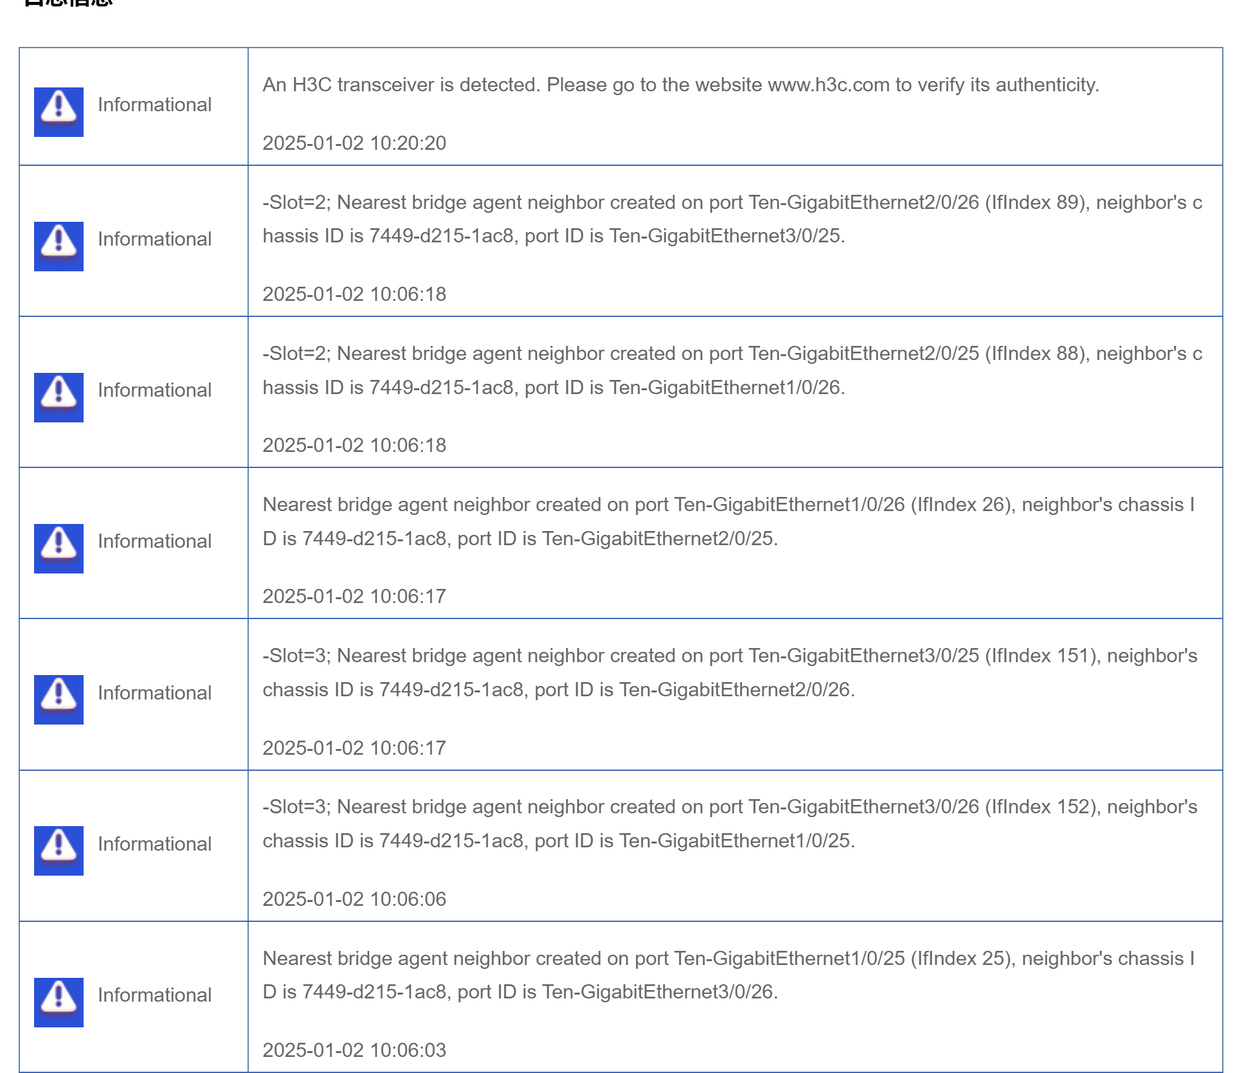Click warning icon for IfIndex 151 entry

[59, 699]
